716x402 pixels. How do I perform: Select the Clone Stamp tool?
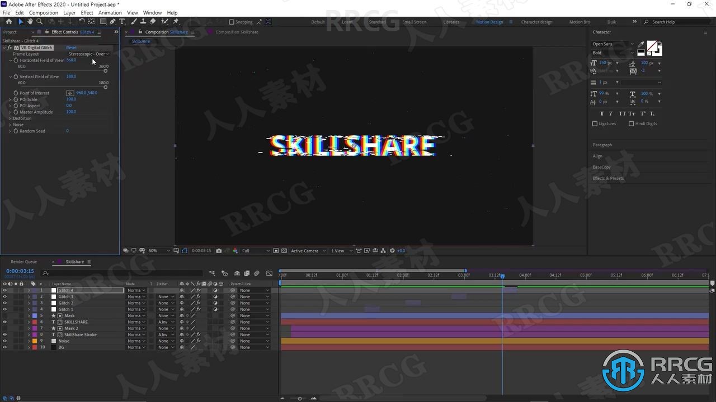[143, 22]
